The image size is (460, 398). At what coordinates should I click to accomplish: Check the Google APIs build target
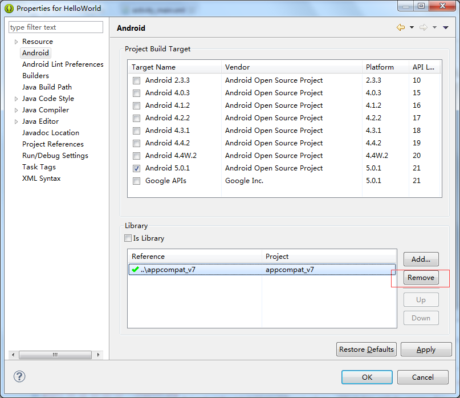136,181
